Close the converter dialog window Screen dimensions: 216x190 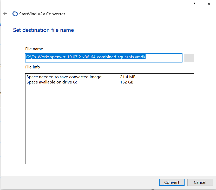209,4
